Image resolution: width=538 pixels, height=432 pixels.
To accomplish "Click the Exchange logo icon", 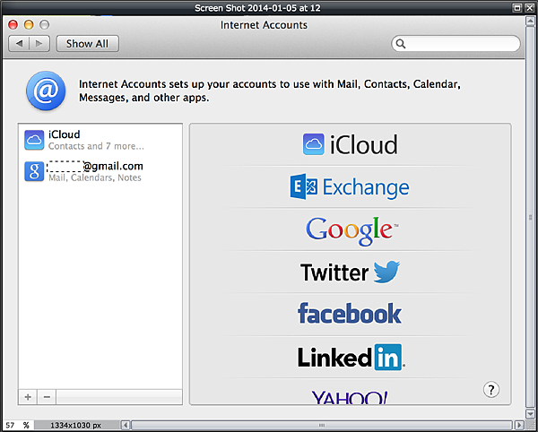I will pyautogui.click(x=304, y=186).
